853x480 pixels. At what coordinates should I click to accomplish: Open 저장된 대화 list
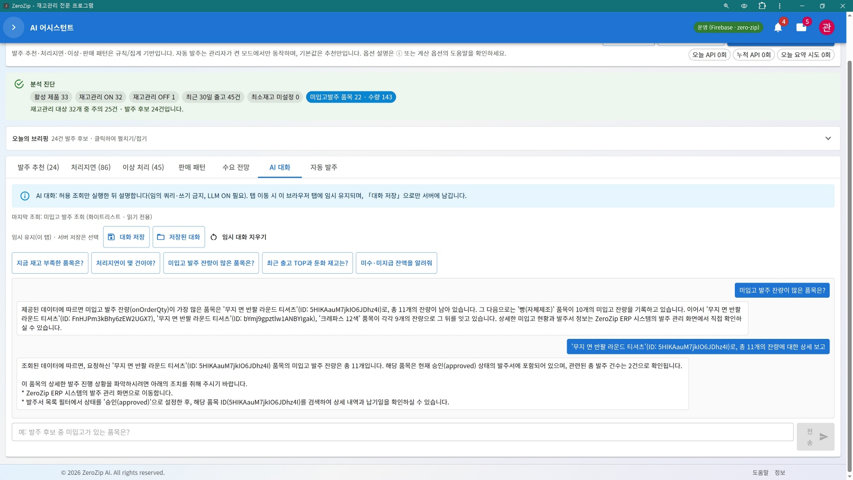coord(179,237)
